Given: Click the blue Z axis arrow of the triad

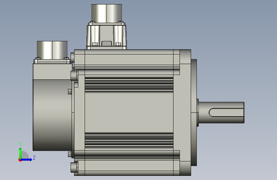Looking at the screenshot, I should 26,160.
